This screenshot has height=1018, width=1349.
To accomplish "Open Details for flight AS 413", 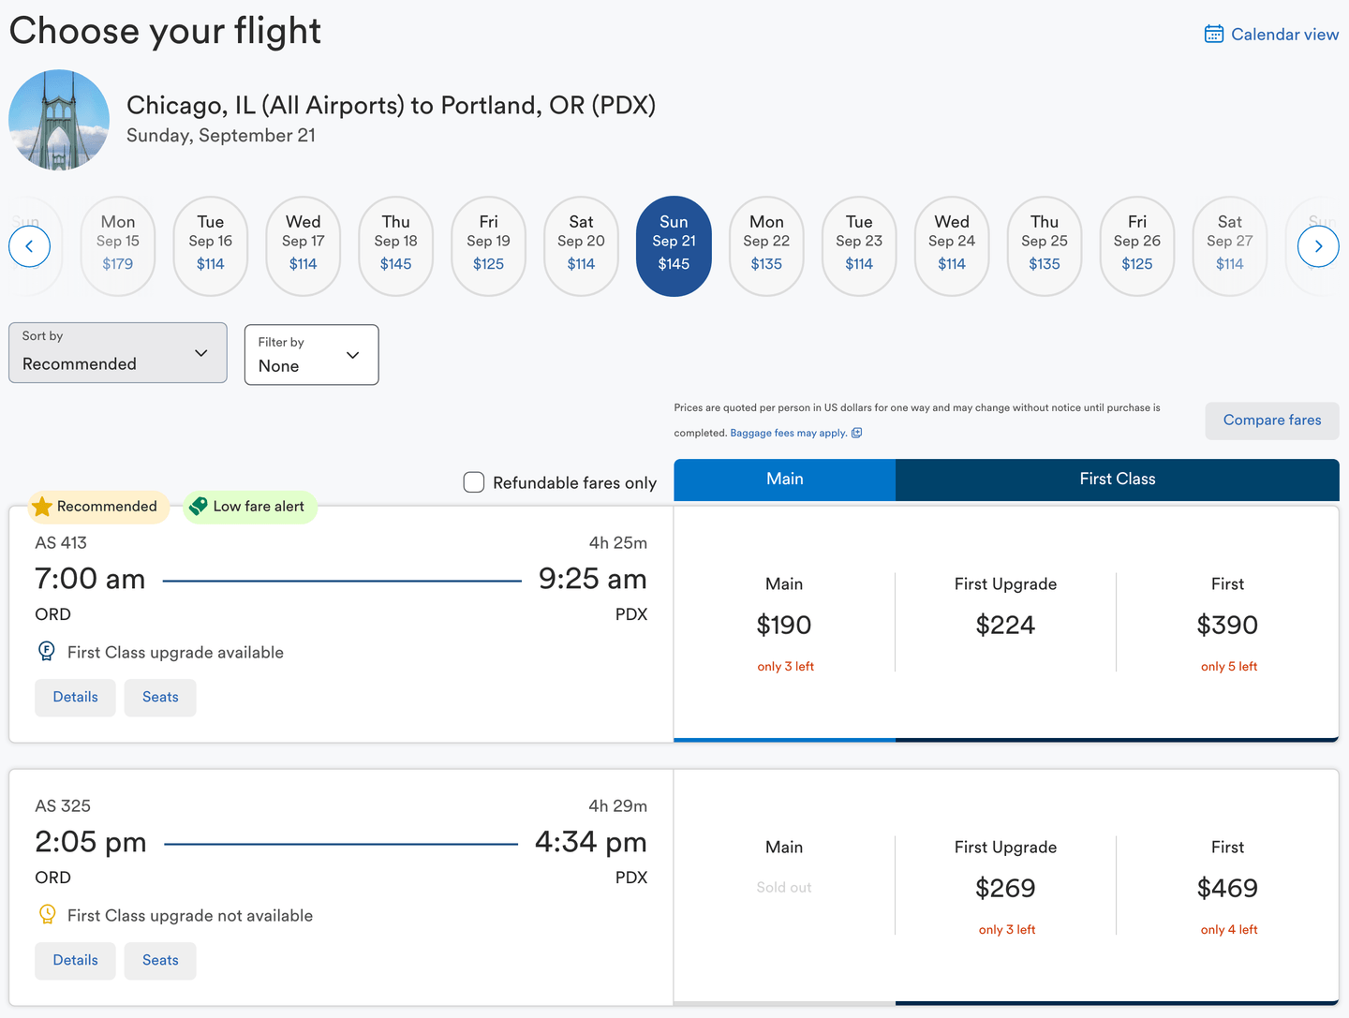I will [75, 698].
